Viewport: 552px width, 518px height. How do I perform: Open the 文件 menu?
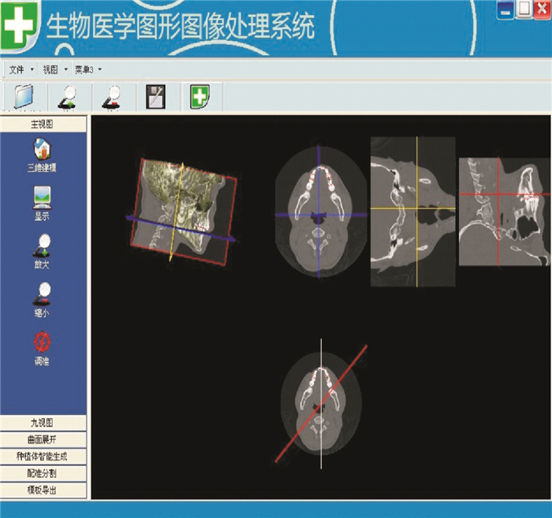(17, 70)
